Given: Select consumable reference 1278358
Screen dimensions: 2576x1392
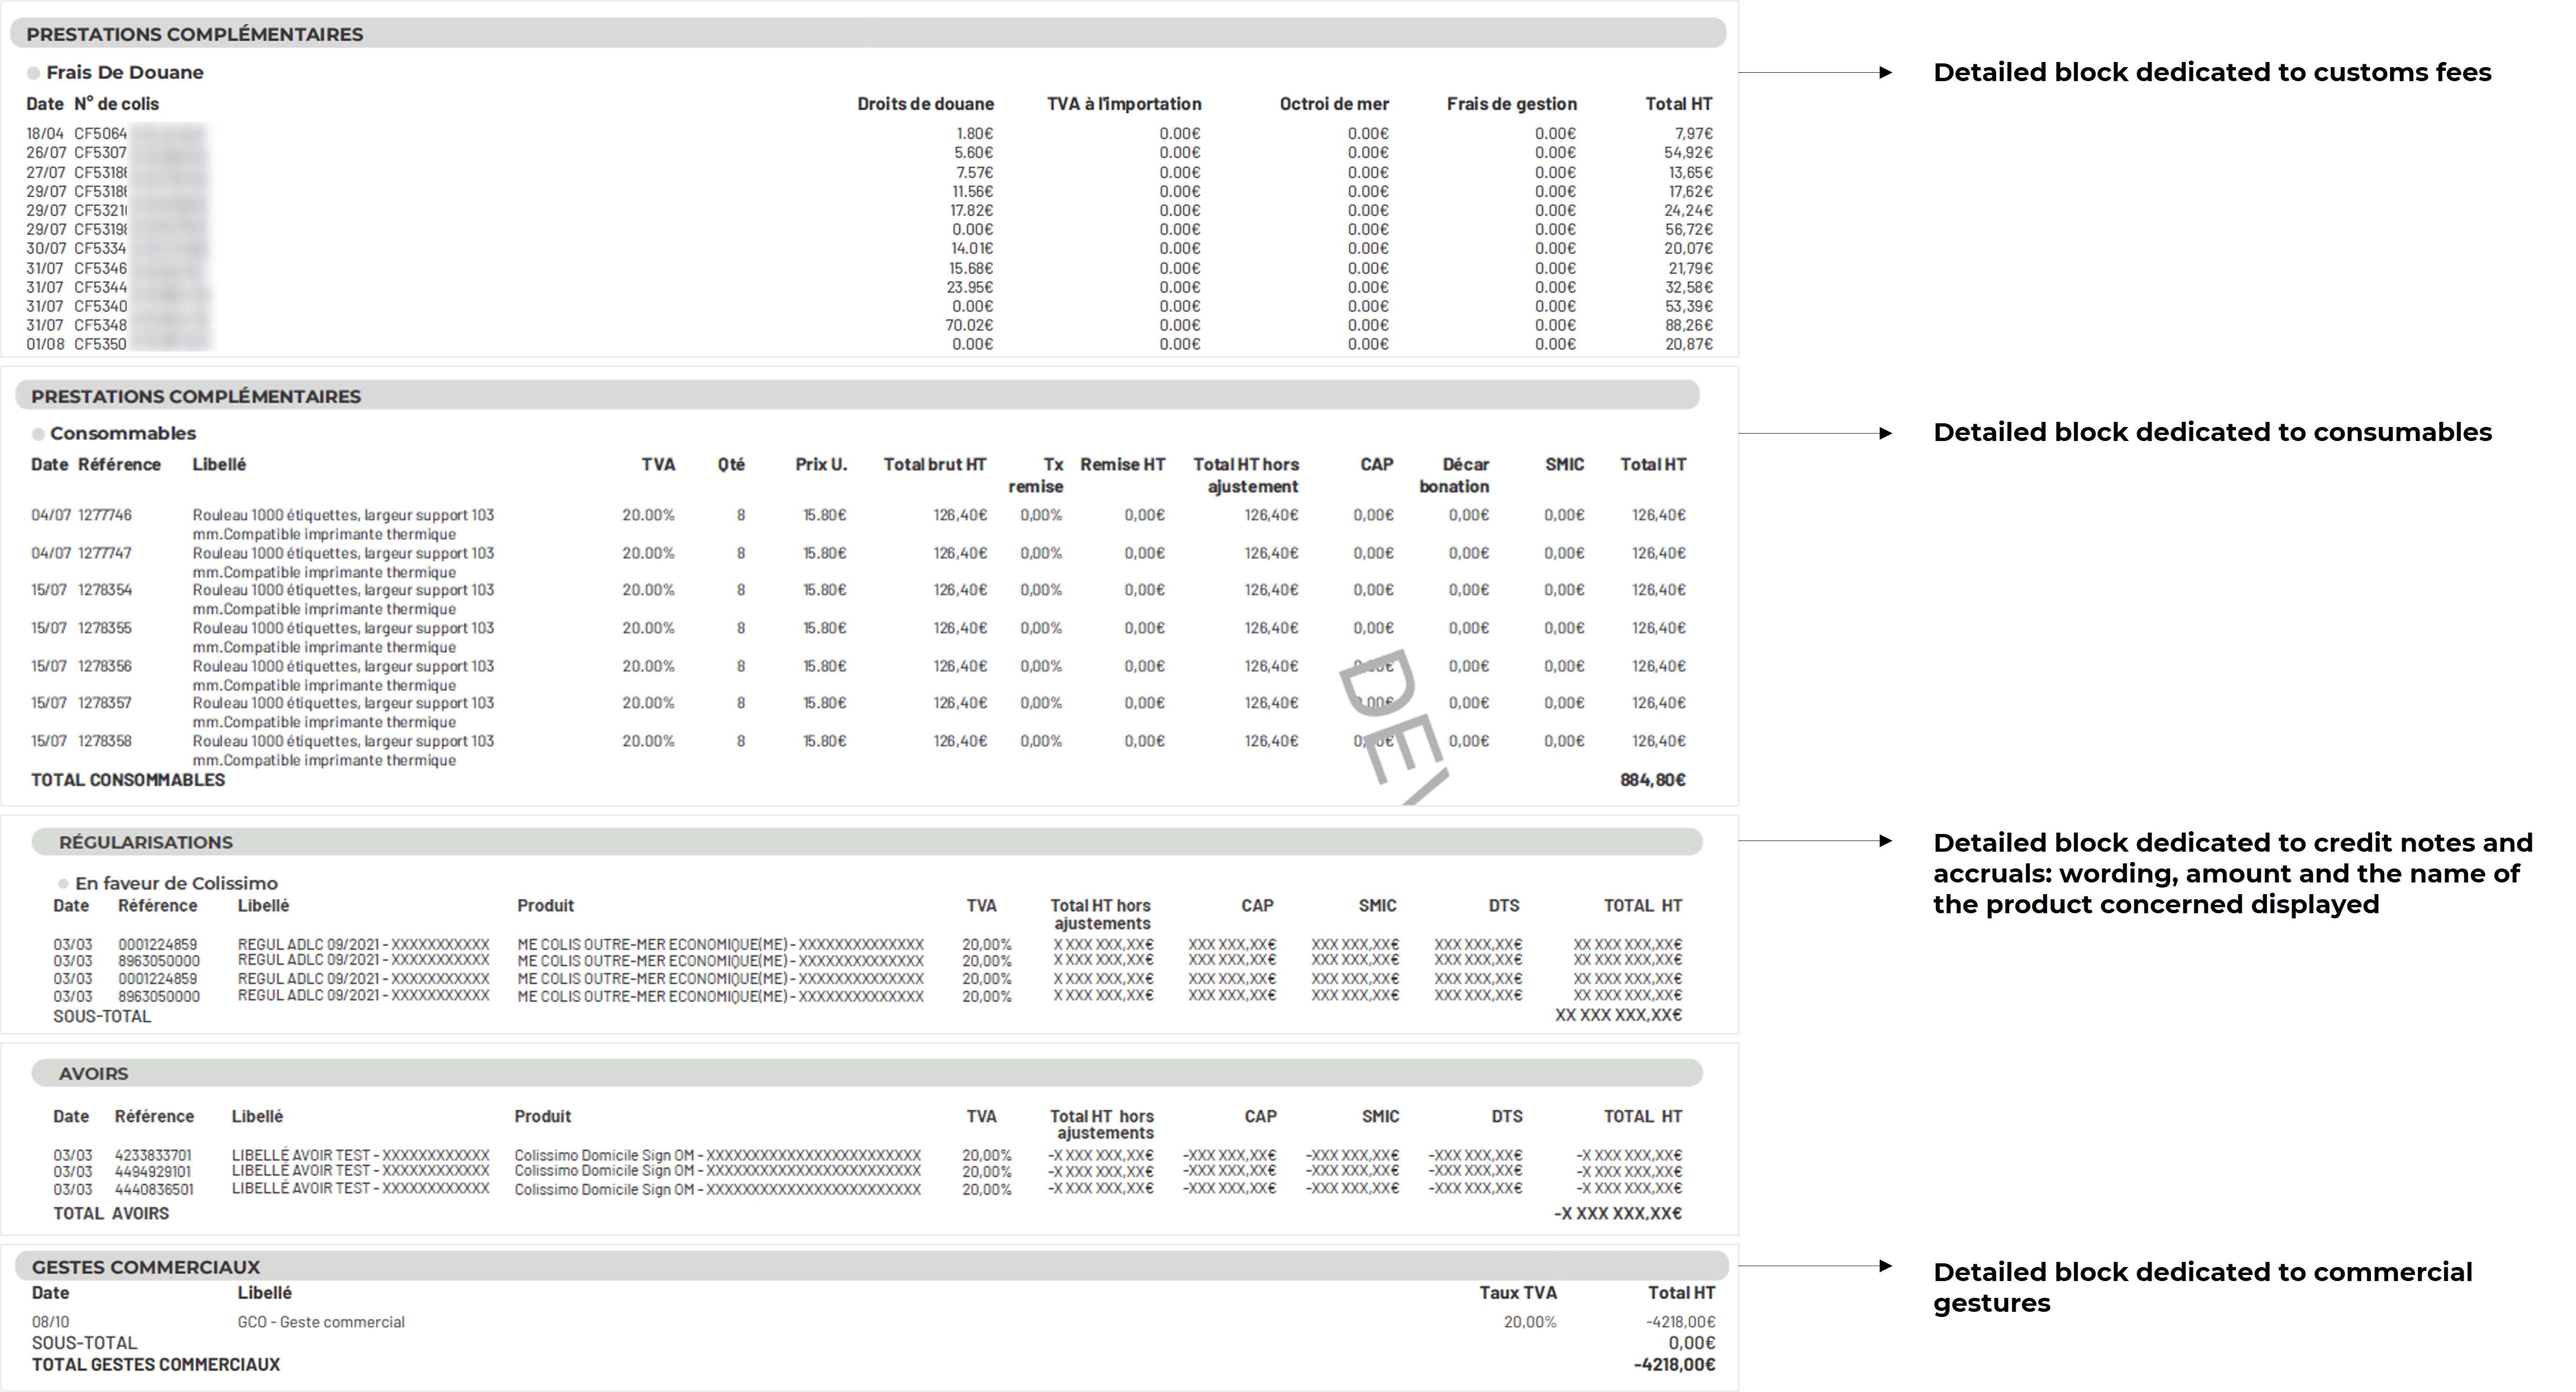Looking at the screenshot, I should [105, 741].
